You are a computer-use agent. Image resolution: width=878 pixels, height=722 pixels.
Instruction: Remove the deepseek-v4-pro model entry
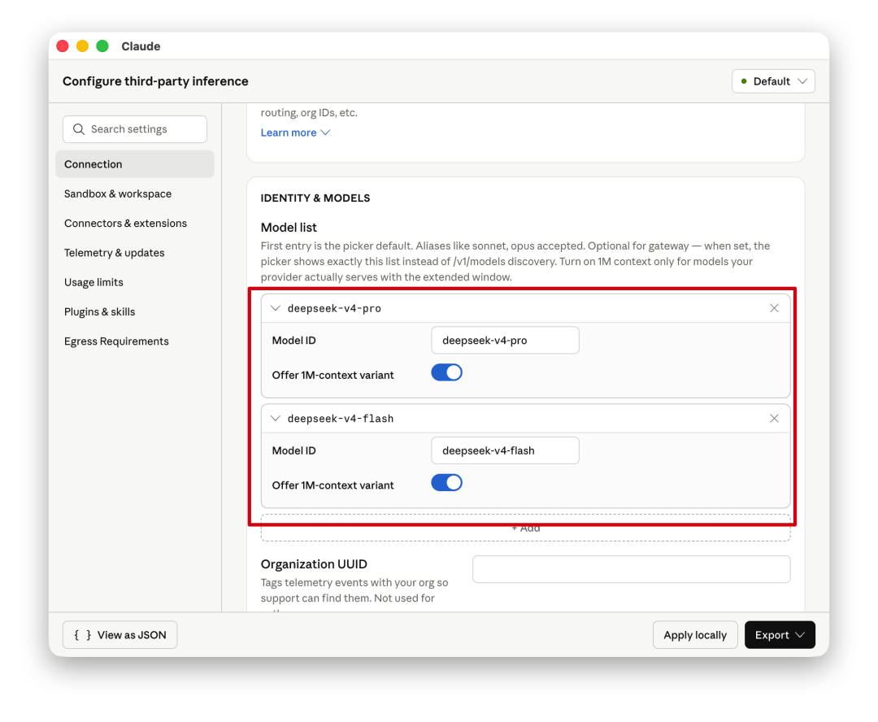[774, 308]
